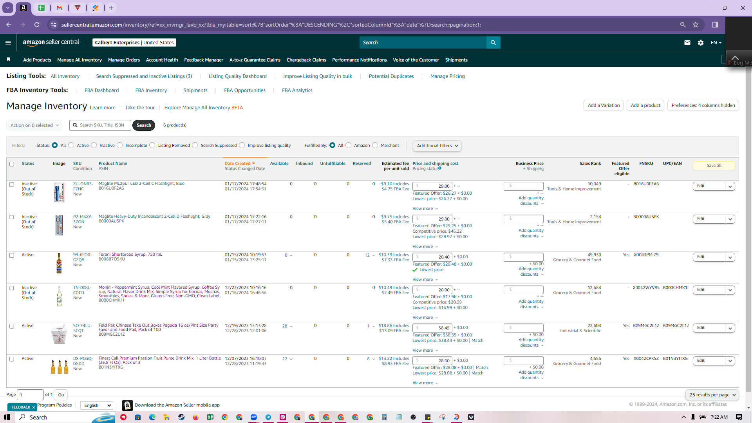The width and height of the screenshot is (752, 423).
Task: Click the Pricing status info icon
Action: point(440,168)
